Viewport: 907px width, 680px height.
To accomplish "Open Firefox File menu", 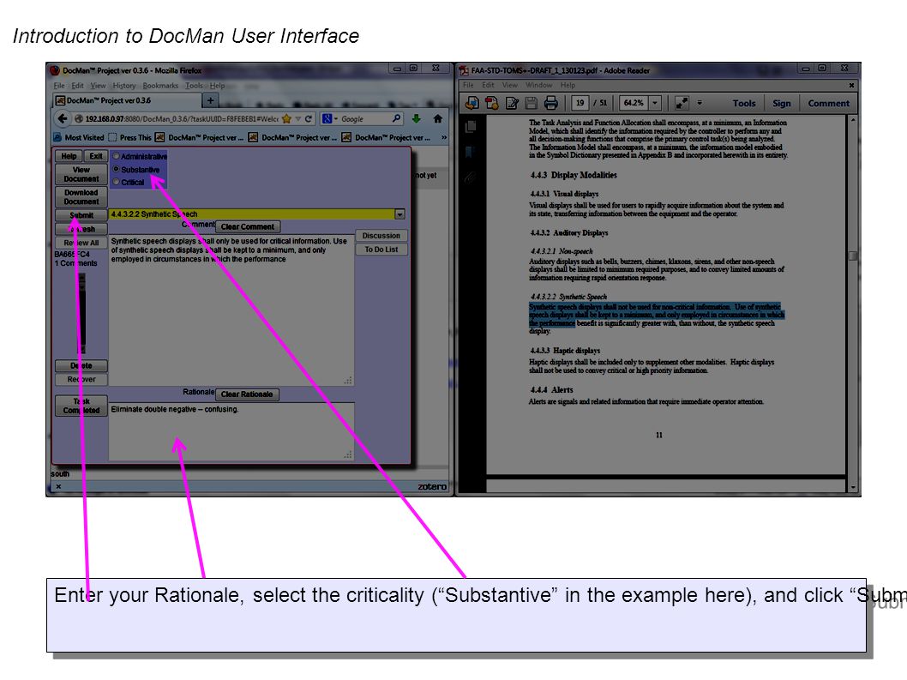I will click(x=59, y=86).
